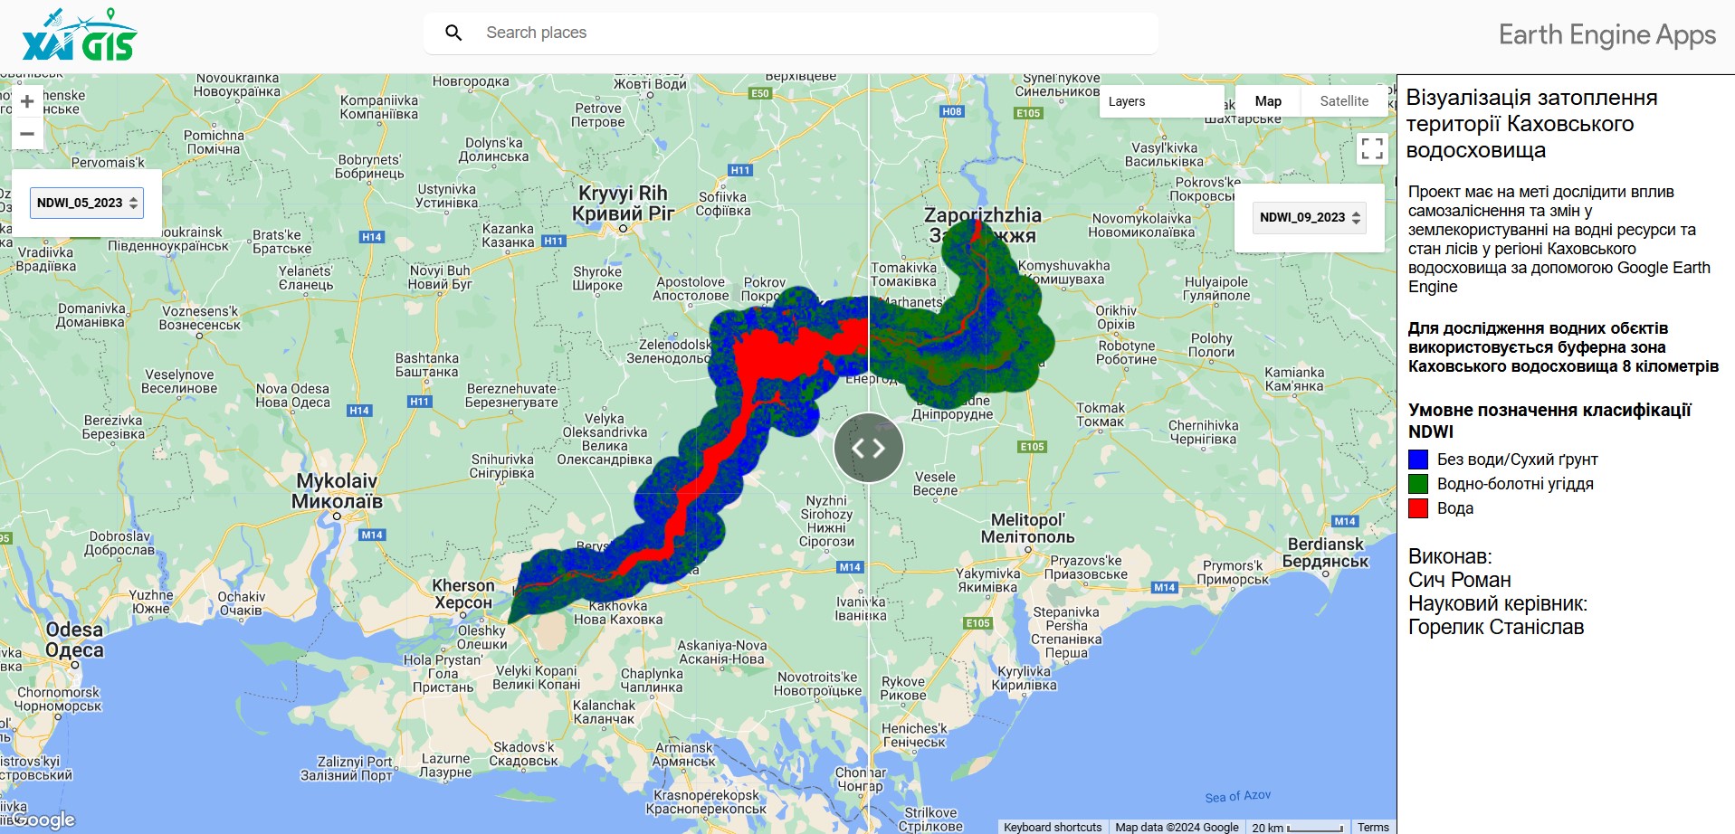Toggle the 20 km scale unit

(x=1297, y=827)
